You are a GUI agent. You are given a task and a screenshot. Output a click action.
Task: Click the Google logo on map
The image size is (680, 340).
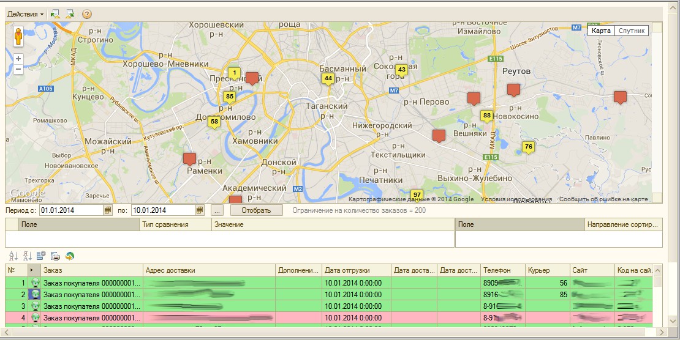point(28,193)
